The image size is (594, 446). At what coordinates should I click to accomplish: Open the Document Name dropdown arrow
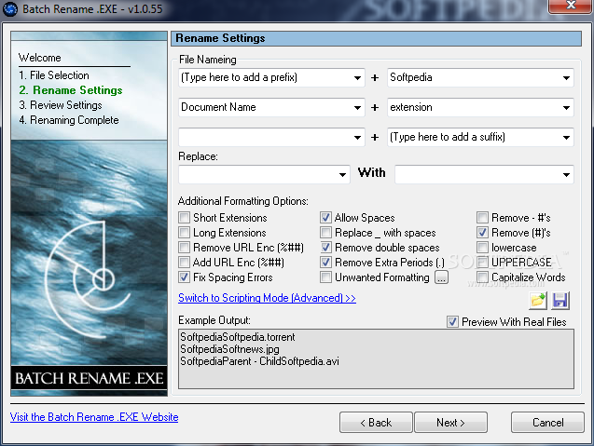(357, 107)
